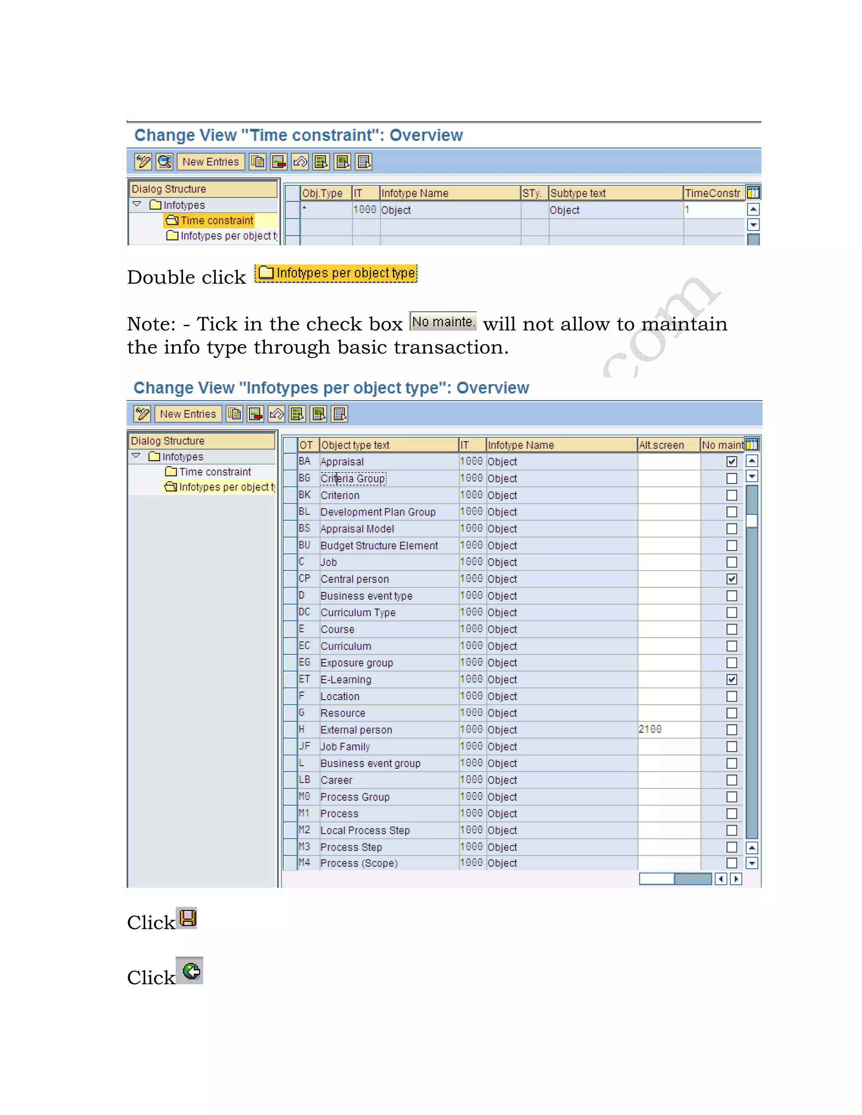The image size is (862, 1115).
Task: Tick No maint checkbox for LB Career
Action: pos(732,780)
